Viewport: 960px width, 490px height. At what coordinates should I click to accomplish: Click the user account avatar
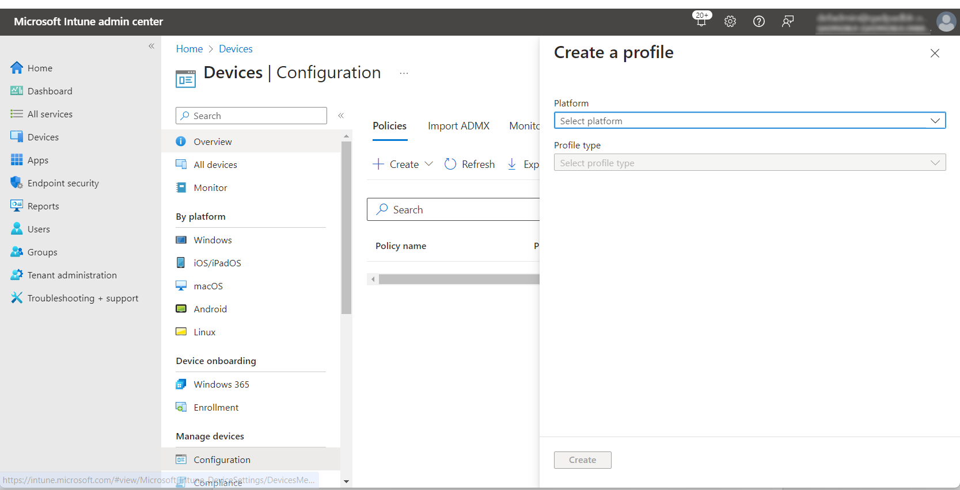click(946, 22)
